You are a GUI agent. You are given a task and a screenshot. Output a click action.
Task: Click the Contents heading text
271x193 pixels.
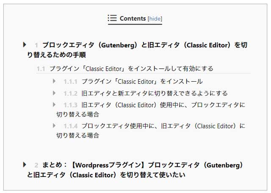click(133, 18)
